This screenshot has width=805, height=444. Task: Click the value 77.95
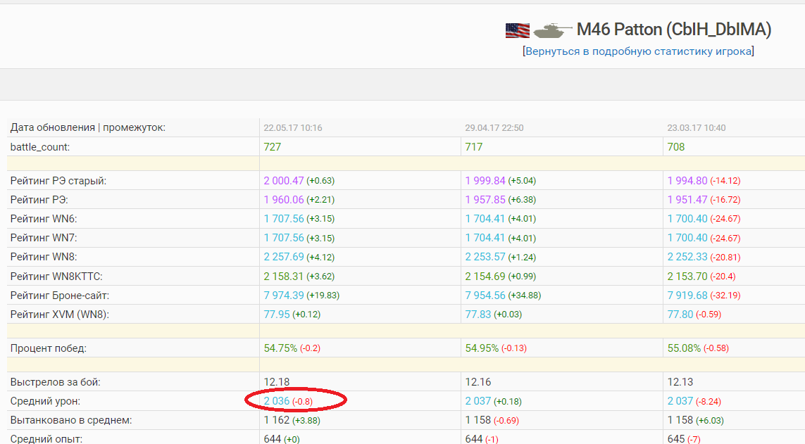pos(277,315)
